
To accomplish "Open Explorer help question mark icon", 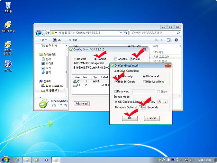I will pos(176,40).
